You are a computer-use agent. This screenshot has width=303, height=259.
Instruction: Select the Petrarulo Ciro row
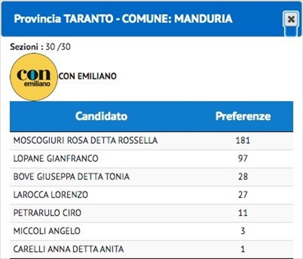pyautogui.click(x=151, y=213)
